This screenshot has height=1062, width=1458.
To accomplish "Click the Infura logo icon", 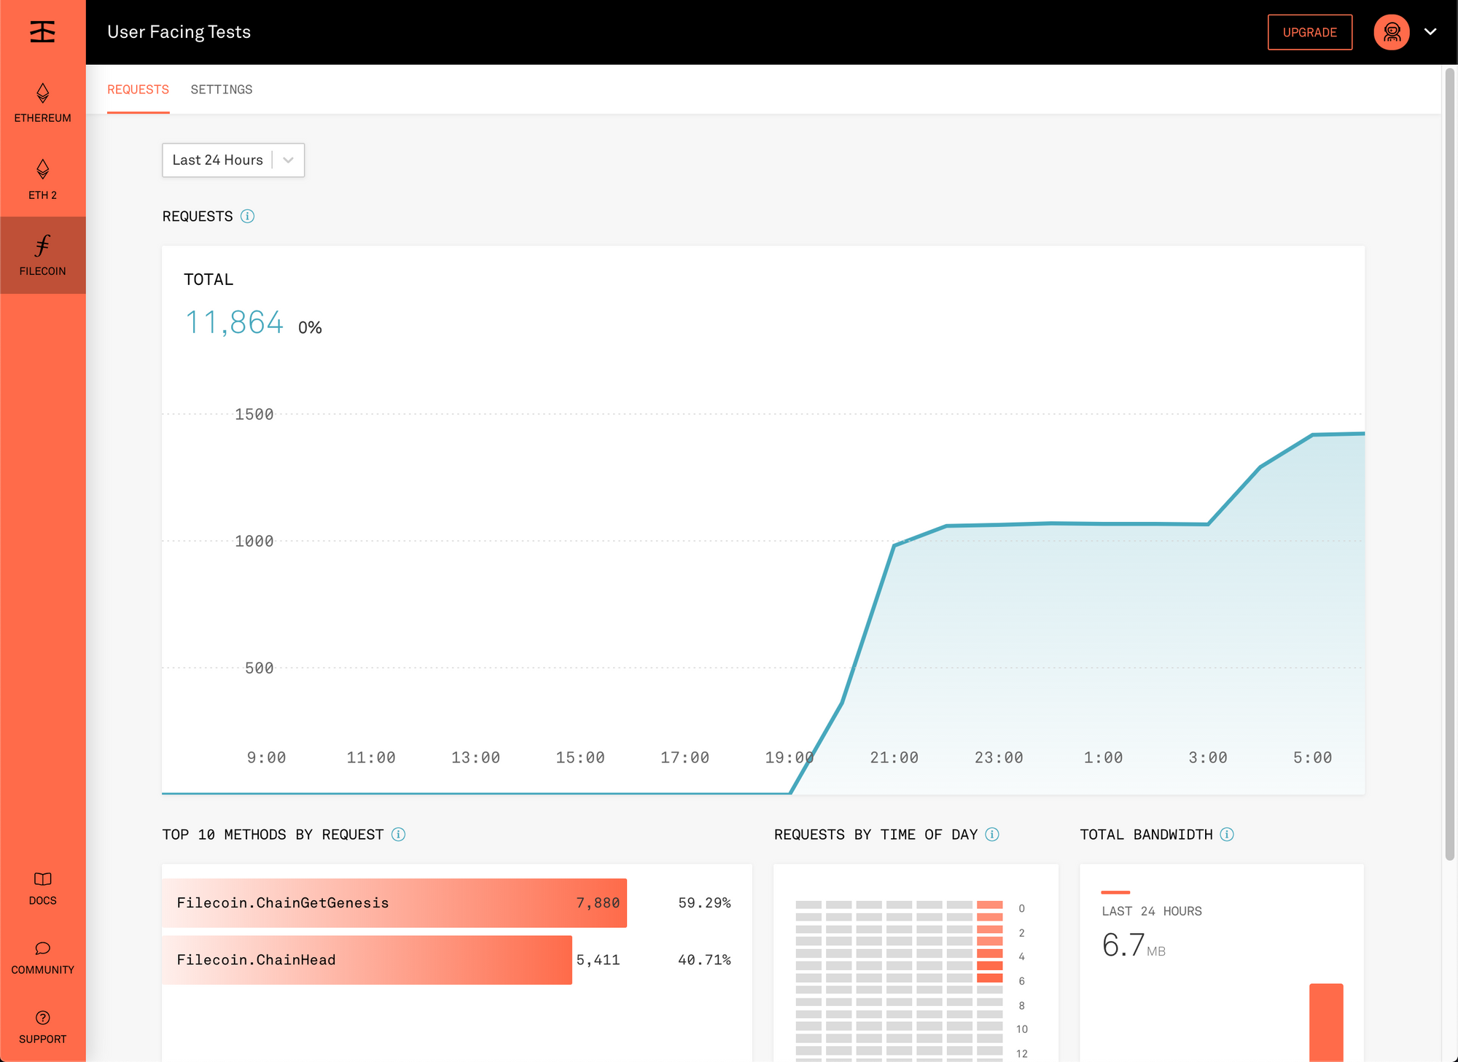I will coord(42,32).
